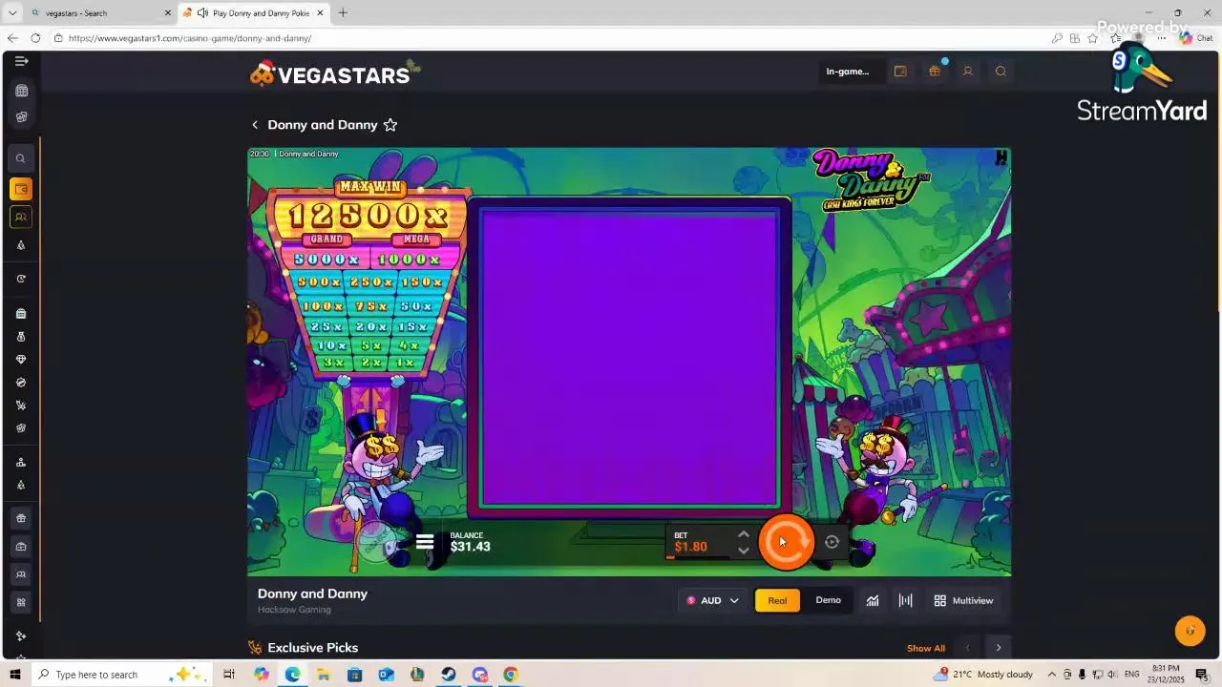Open Multiview mode
This screenshot has width=1222, height=687.
pyautogui.click(x=963, y=600)
